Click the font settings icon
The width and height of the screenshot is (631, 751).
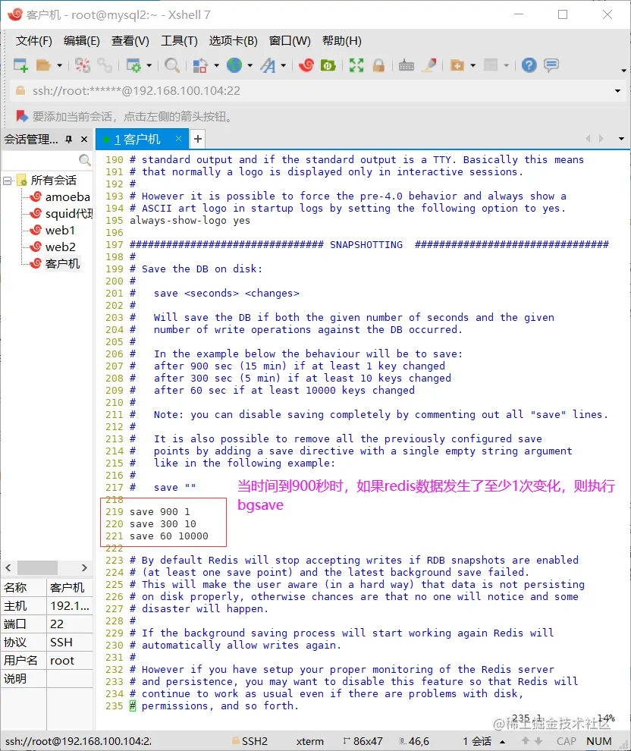268,65
